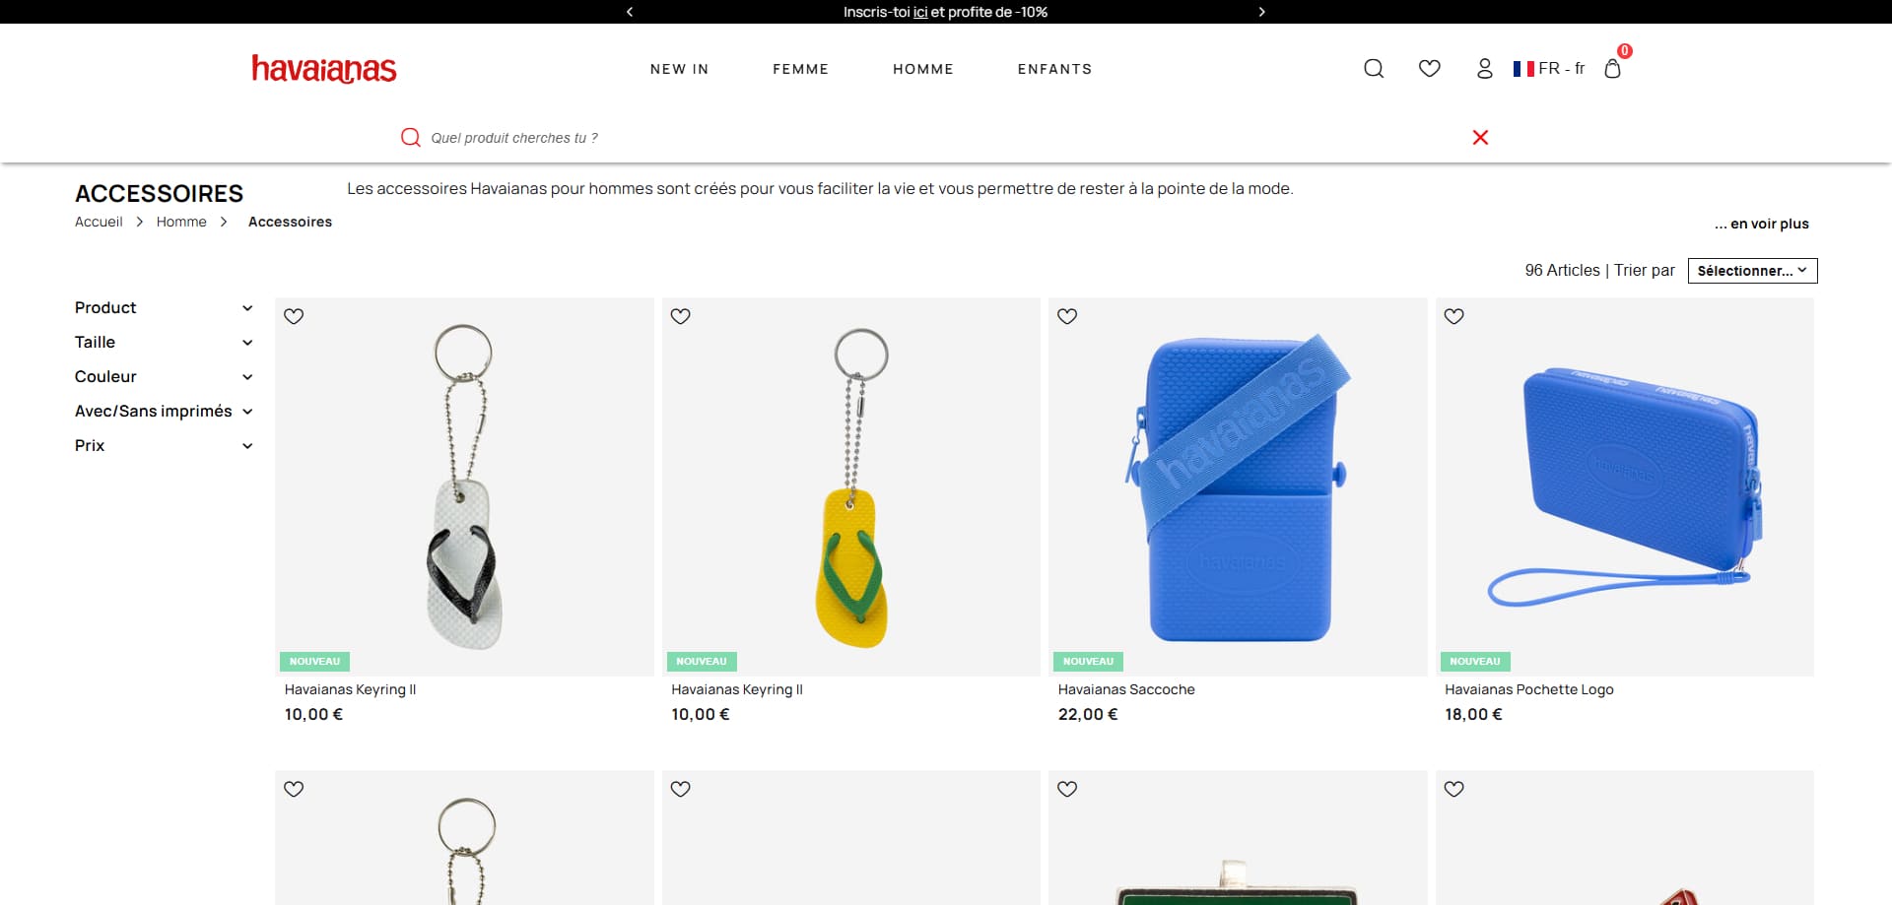Open ENFANTS menu
Image resolution: width=1892 pixels, height=905 pixels.
click(x=1054, y=69)
